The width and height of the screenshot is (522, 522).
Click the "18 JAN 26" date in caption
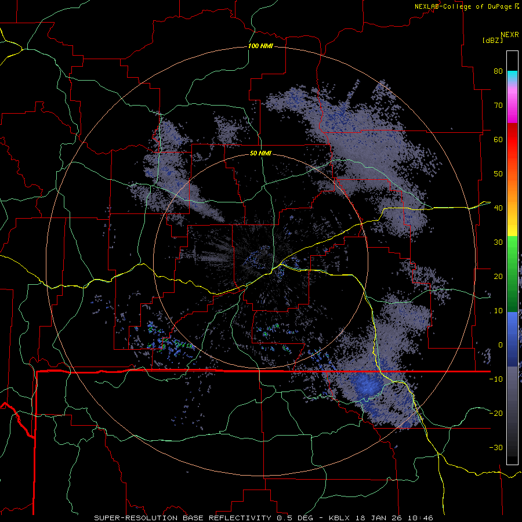pos(378,518)
